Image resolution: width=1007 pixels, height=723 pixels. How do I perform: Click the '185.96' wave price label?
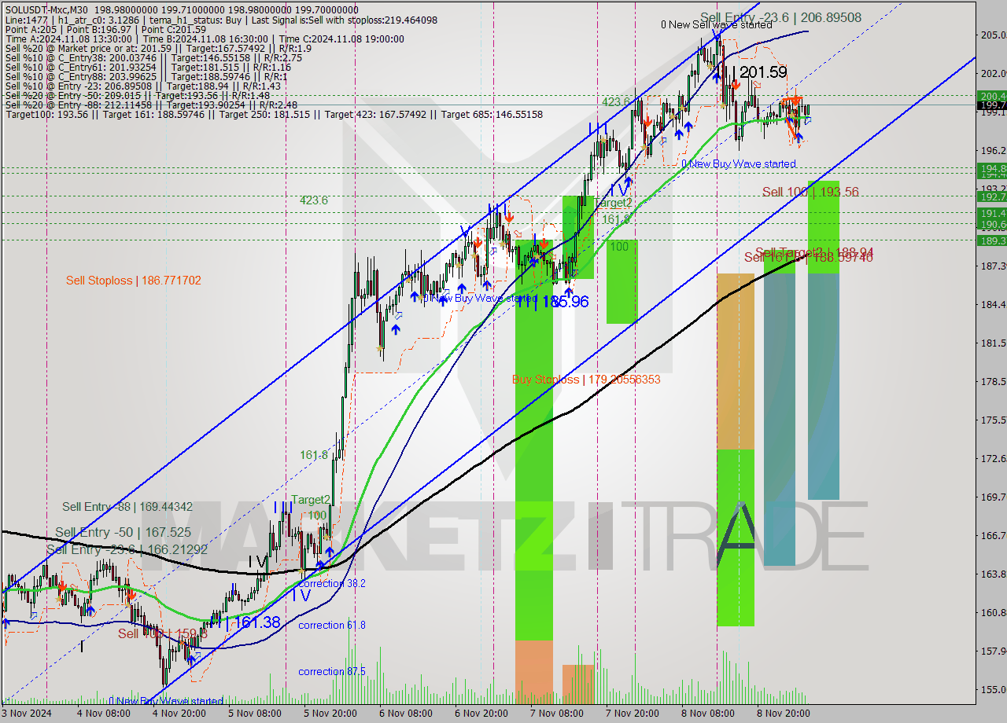pyautogui.click(x=565, y=301)
